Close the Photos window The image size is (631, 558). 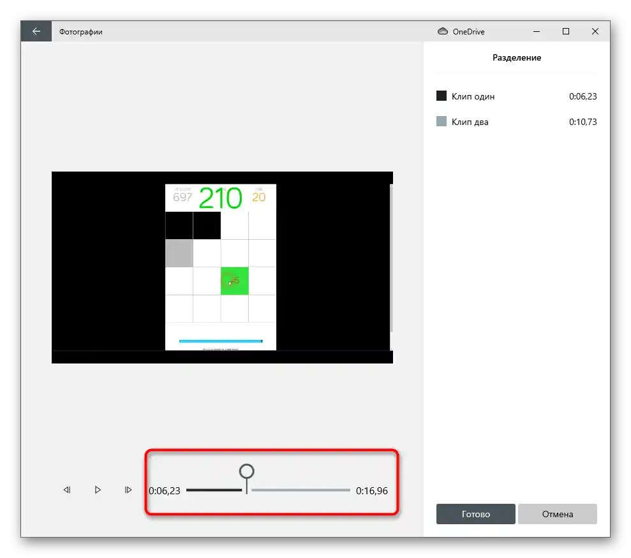595,31
